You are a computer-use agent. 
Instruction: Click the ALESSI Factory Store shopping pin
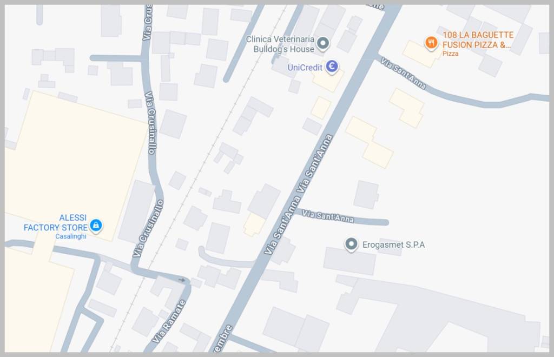coord(96,225)
